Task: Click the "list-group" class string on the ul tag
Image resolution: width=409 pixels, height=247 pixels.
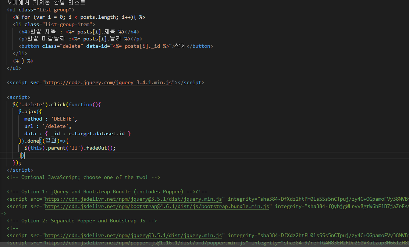Action: click(54, 10)
